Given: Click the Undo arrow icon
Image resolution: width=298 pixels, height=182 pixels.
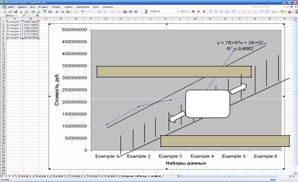Looking at the screenshot, I should (82, 11).
